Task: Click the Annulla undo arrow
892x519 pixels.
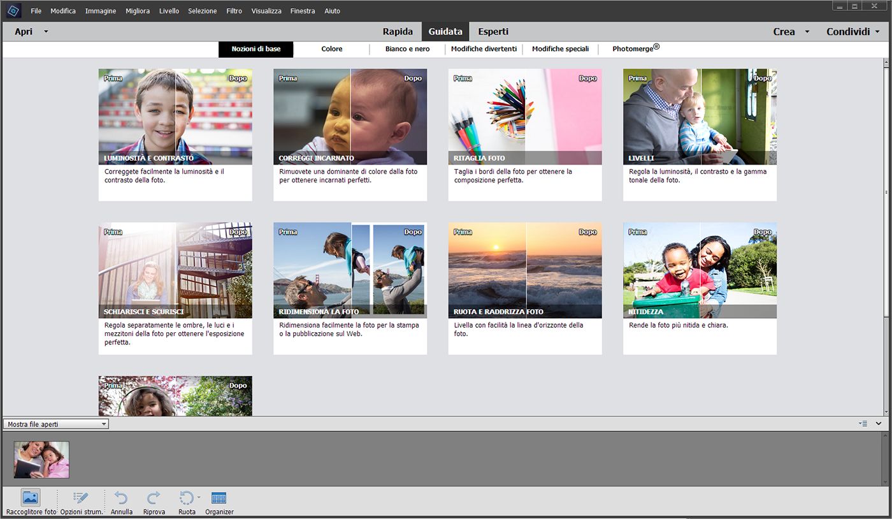Action: (121, 498)
